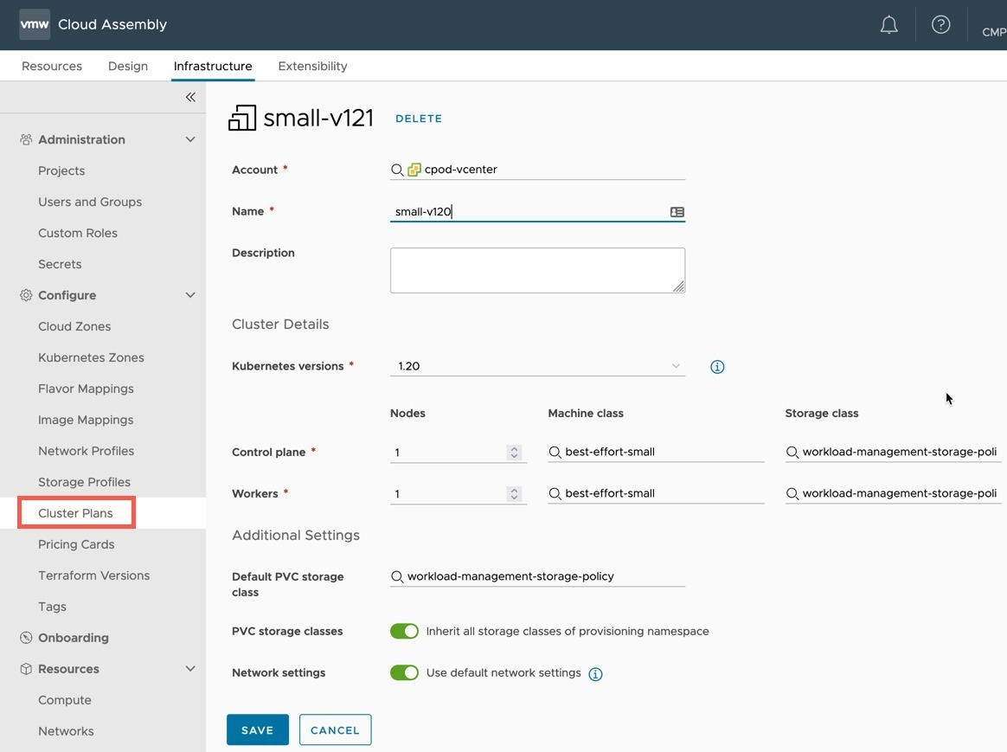Click search icon in Control plane machine class

[x=555, y=452]
